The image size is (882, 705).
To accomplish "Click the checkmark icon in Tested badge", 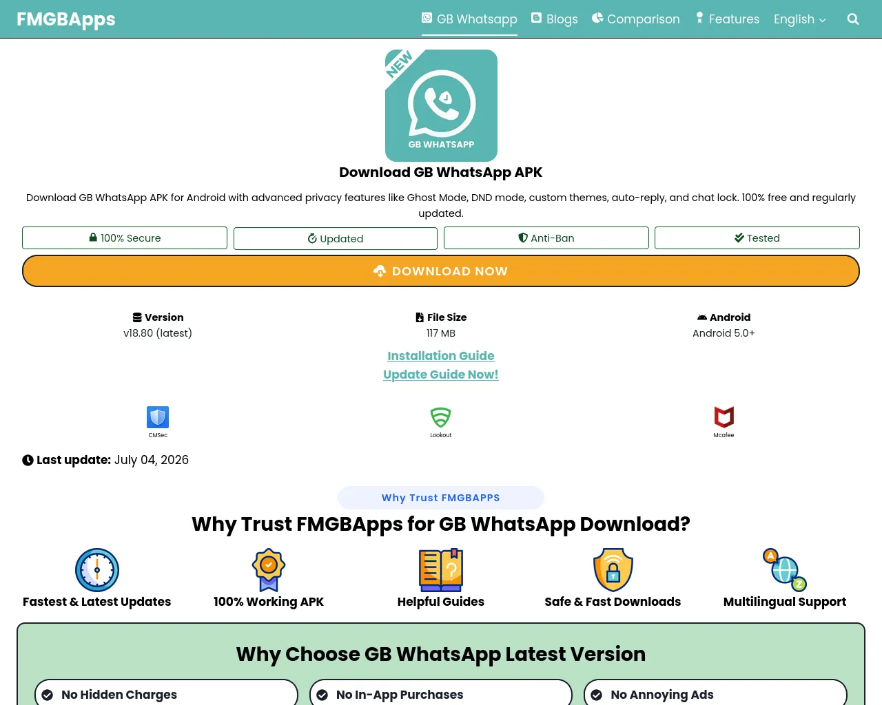I will (739, 238).
